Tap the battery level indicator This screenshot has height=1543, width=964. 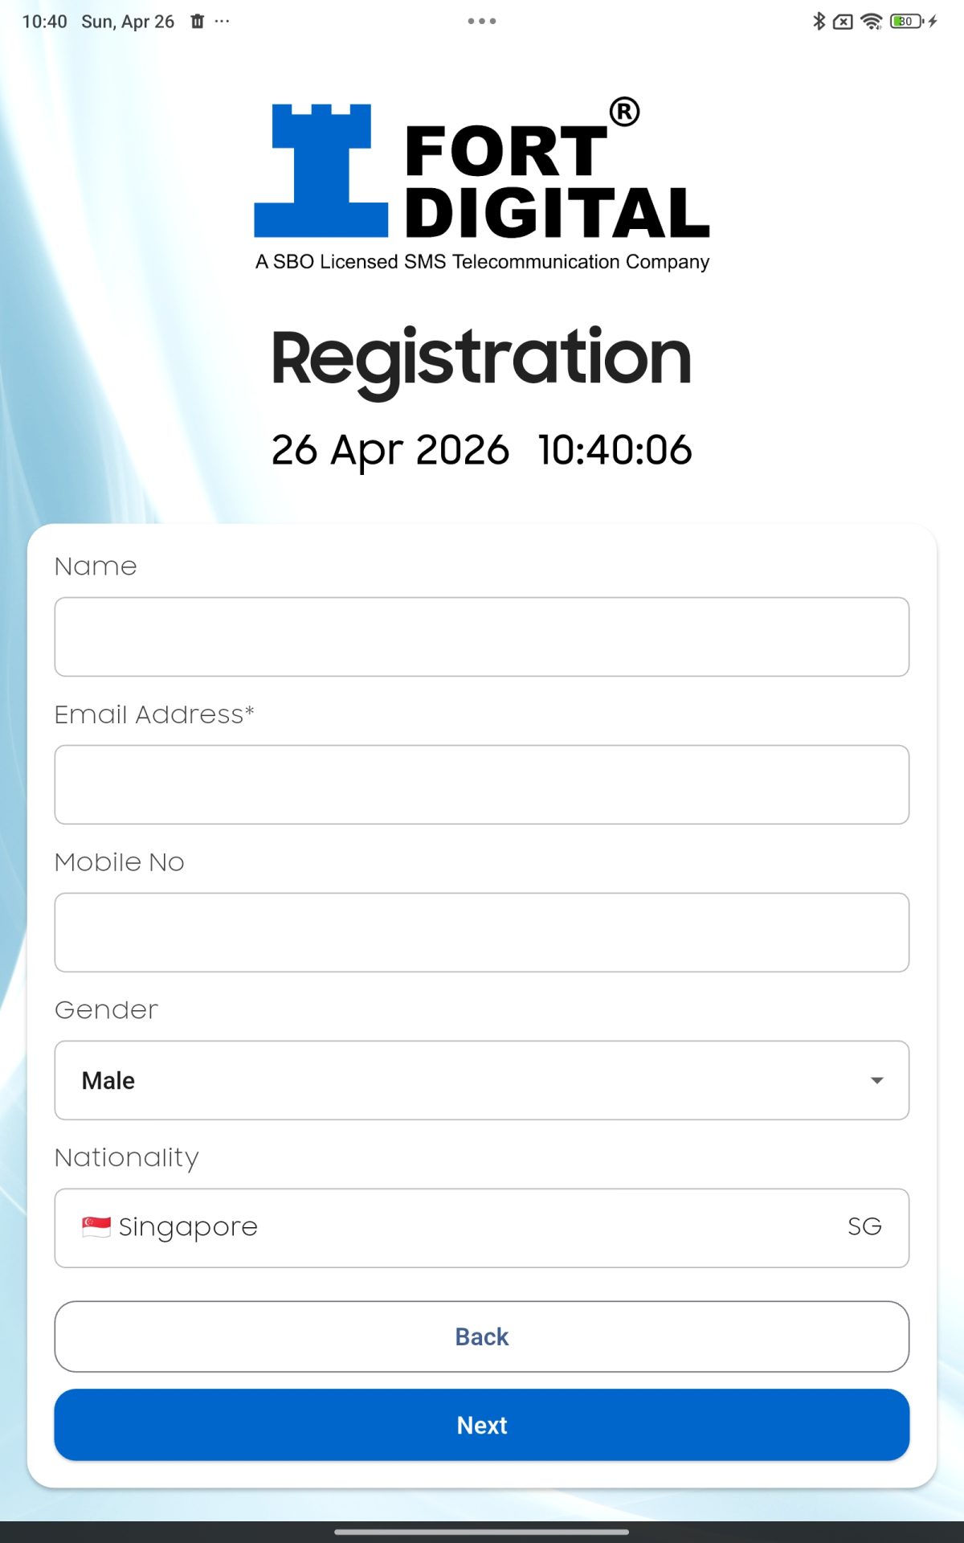pos(906,22)
